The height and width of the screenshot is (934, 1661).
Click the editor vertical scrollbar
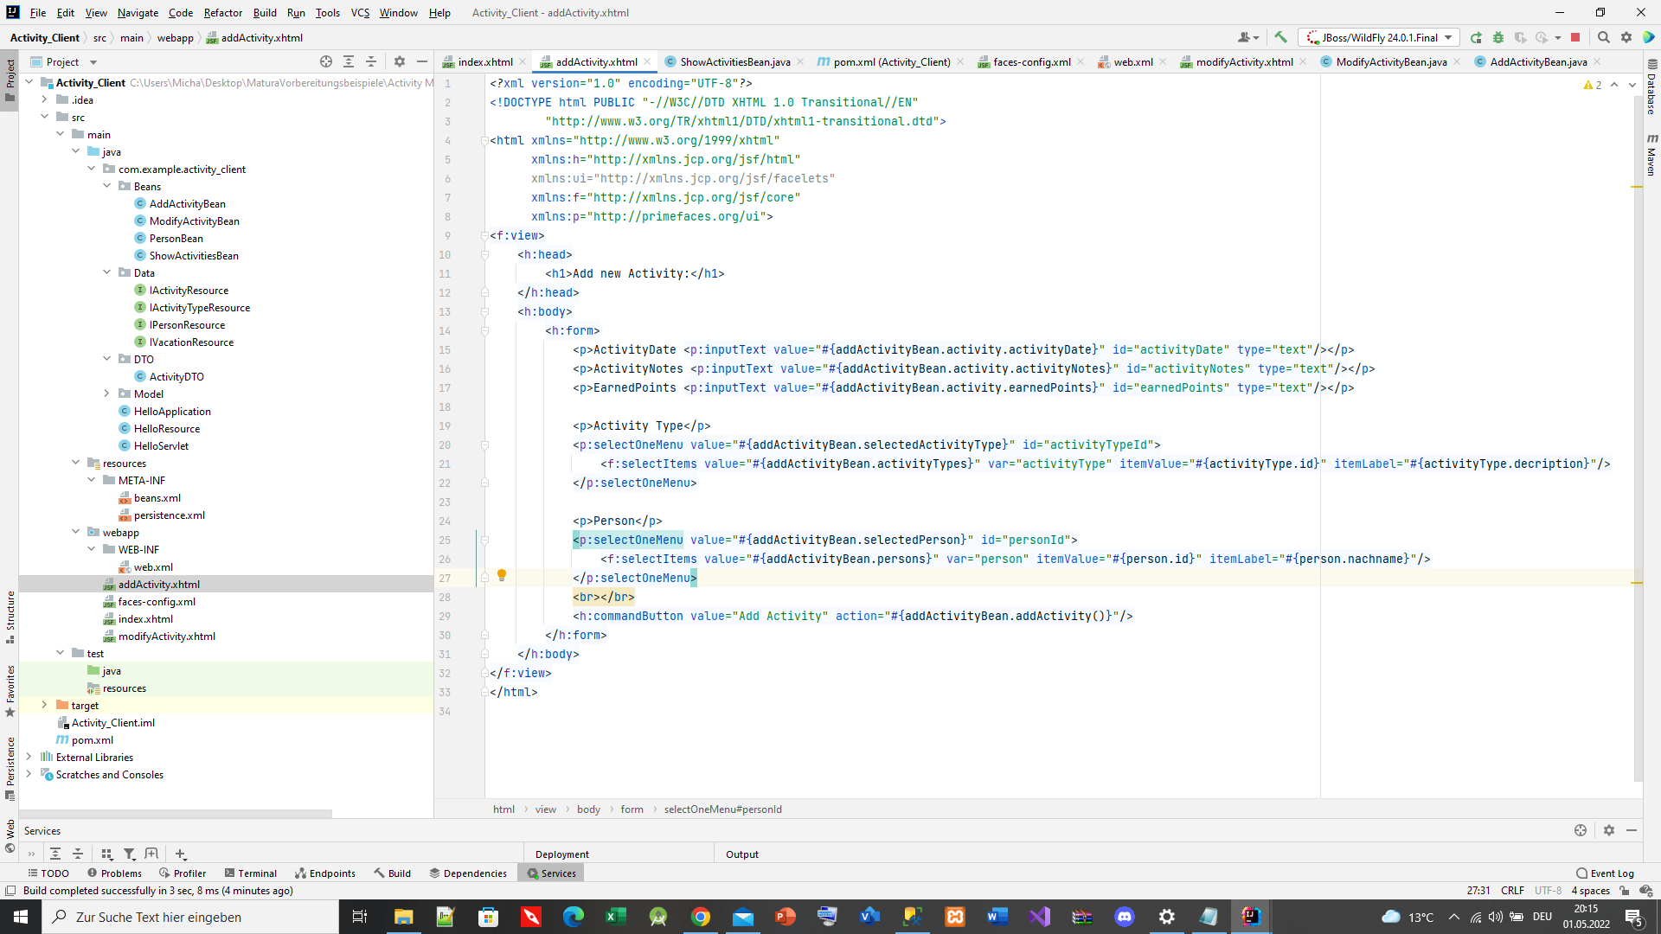(1637, 432)
